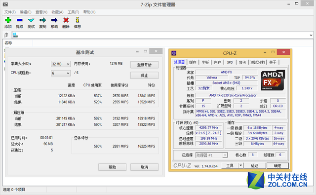The image size is (316, 195).
Task: Click the Info (信息) toolbar icon
Action: 78,20
